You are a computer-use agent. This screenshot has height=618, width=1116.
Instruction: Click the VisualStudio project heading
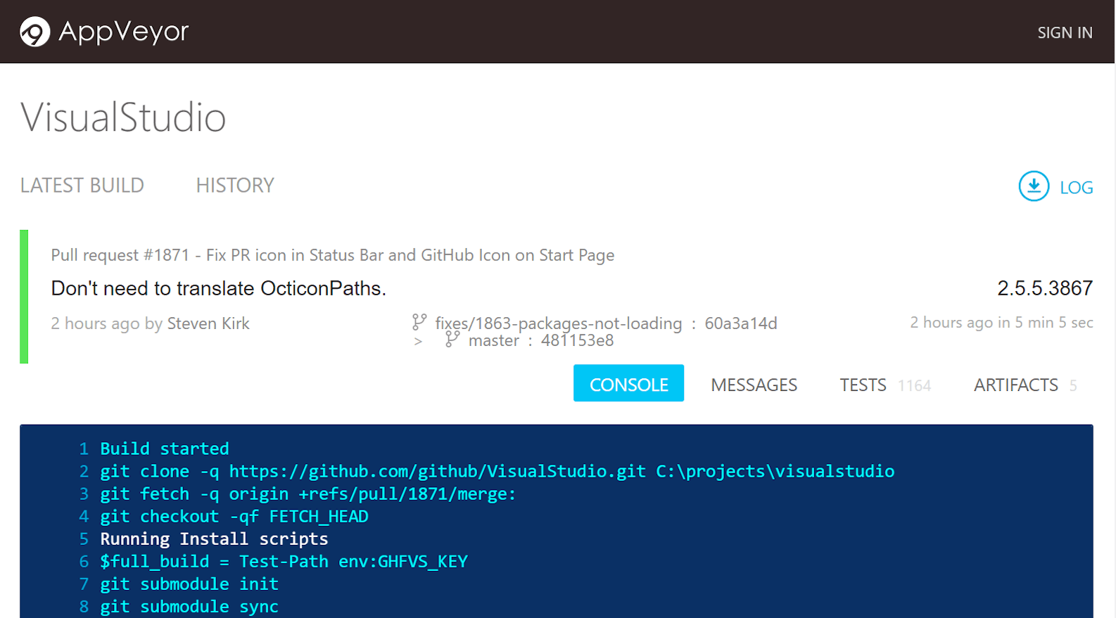pyautogui.click(x=123, y=117)
